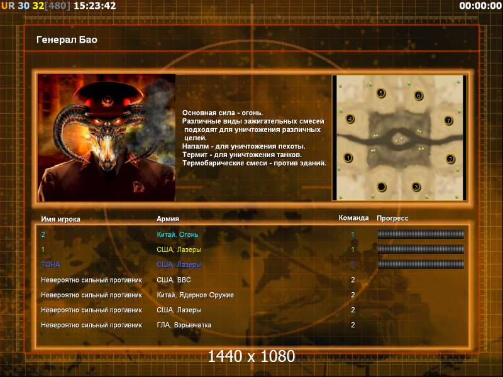Viewport: 503px width, 377px height.
Task: Pick start position 3 on the map
Action: (x=416, y=187)
